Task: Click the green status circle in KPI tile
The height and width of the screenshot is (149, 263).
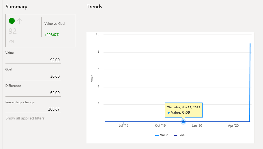Action: 12,21
